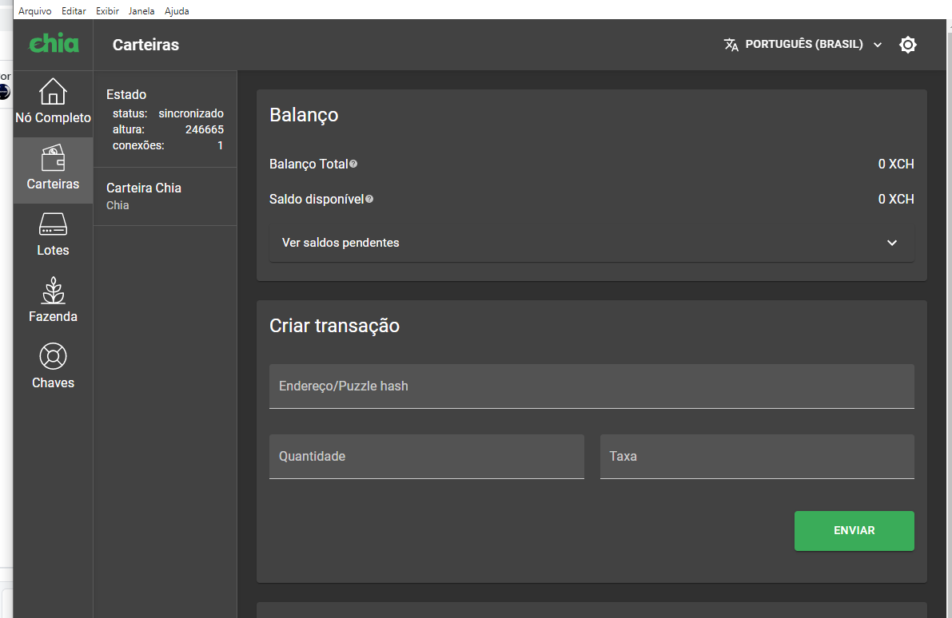Screen dimensions: 952x618
Task: Focus the Quantidade amount field
Action: (426, 457)
